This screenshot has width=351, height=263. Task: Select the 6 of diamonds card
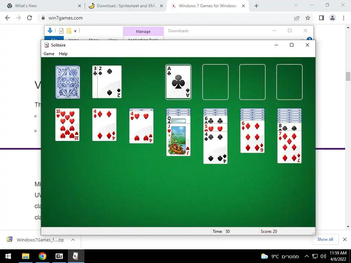click(x=252, y=137)
